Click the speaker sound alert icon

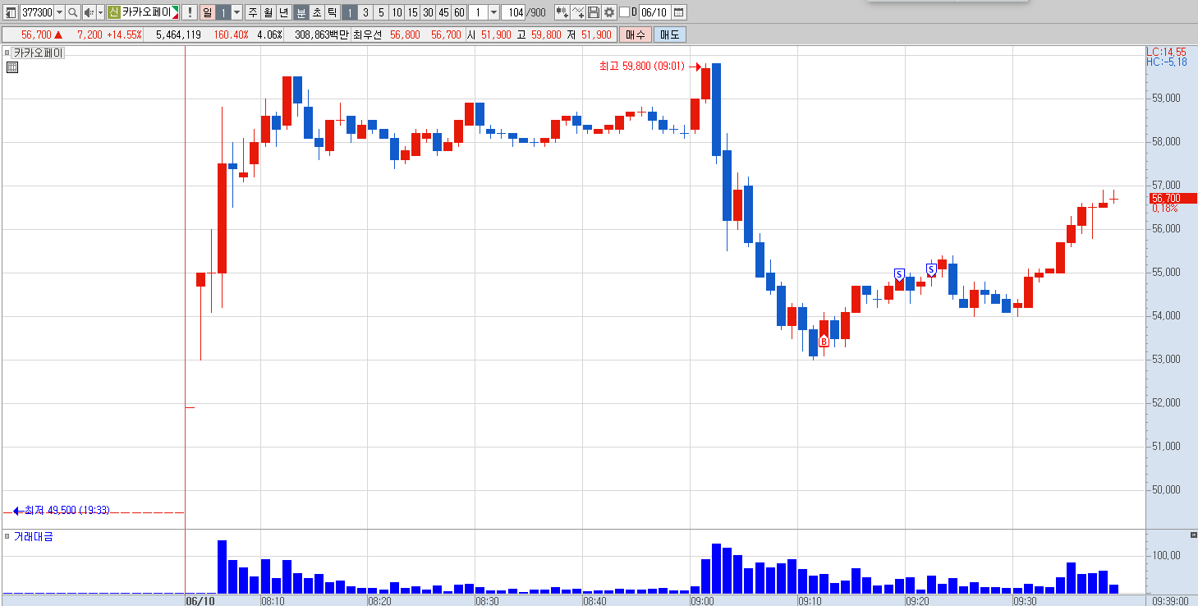(89, 12)
